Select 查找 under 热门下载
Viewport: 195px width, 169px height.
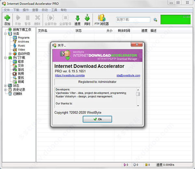click(x=21, y=77)
